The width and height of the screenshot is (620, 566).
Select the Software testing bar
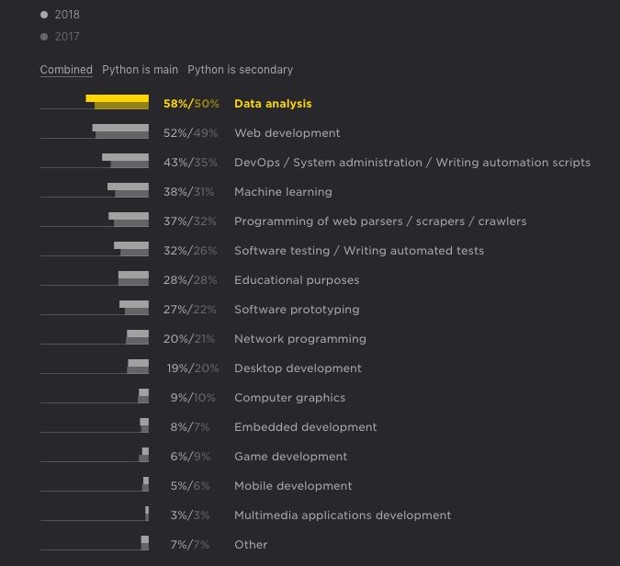click(131, 249)
